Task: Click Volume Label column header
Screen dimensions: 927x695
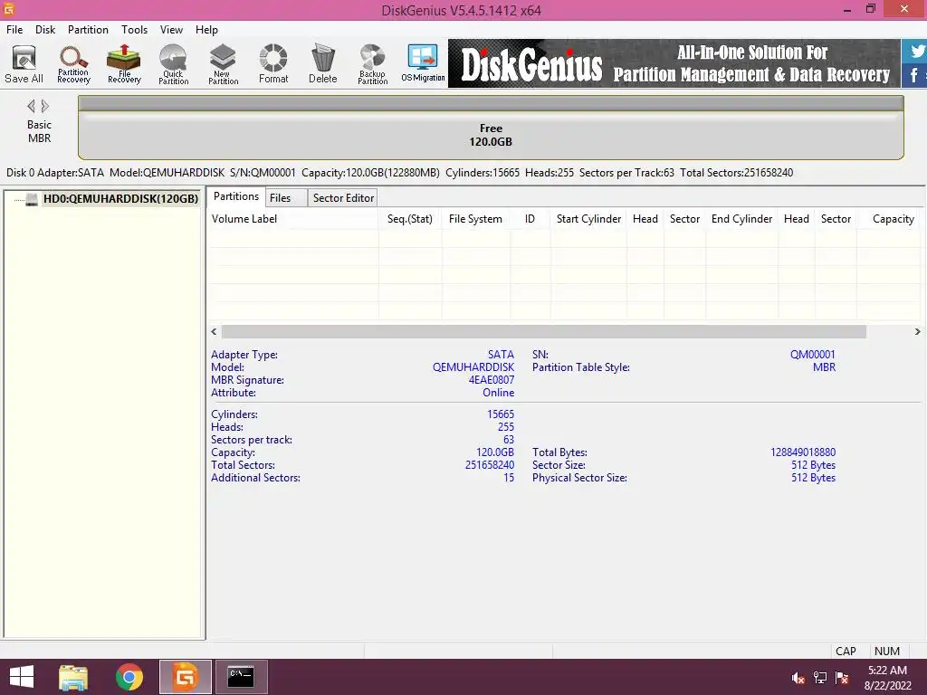Action: pos(293,219)
